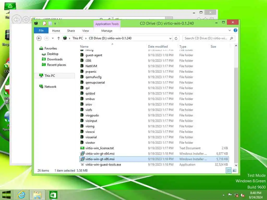Select the viogpudo folder name

(x=92, y=115)
